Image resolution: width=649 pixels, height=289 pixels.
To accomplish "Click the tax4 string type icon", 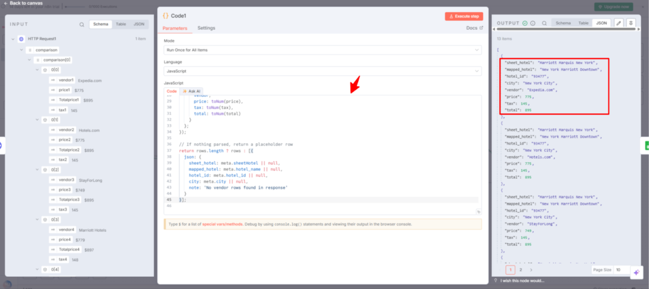I will [x=53, y=259].
